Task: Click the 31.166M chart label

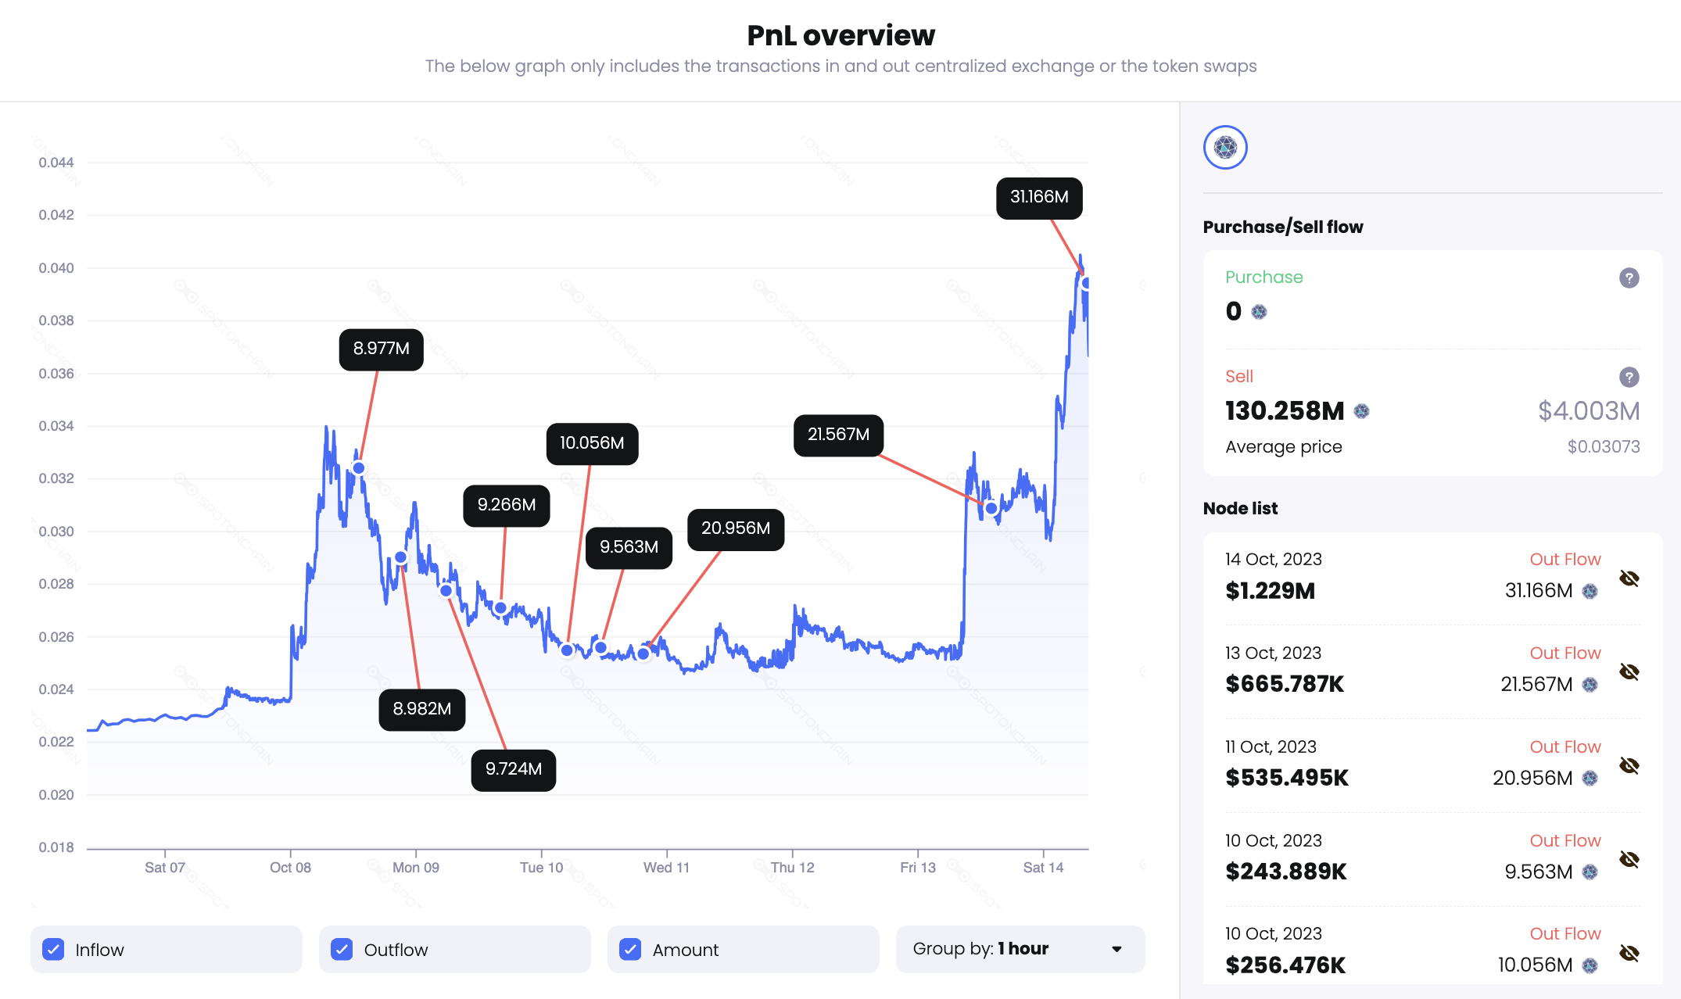Action: [x=1038, y=198]
